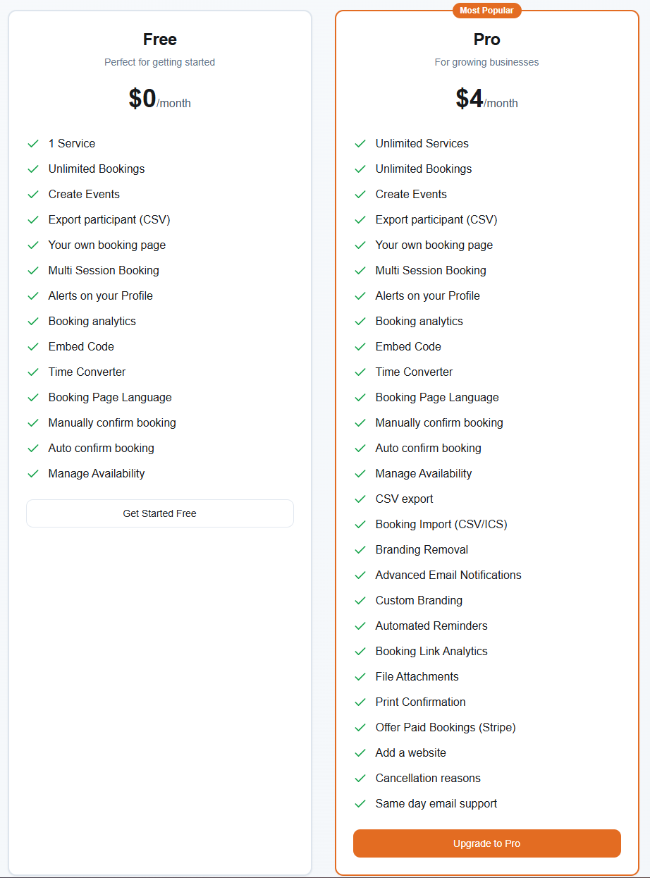Click the Pro plan title

(486, 39)
